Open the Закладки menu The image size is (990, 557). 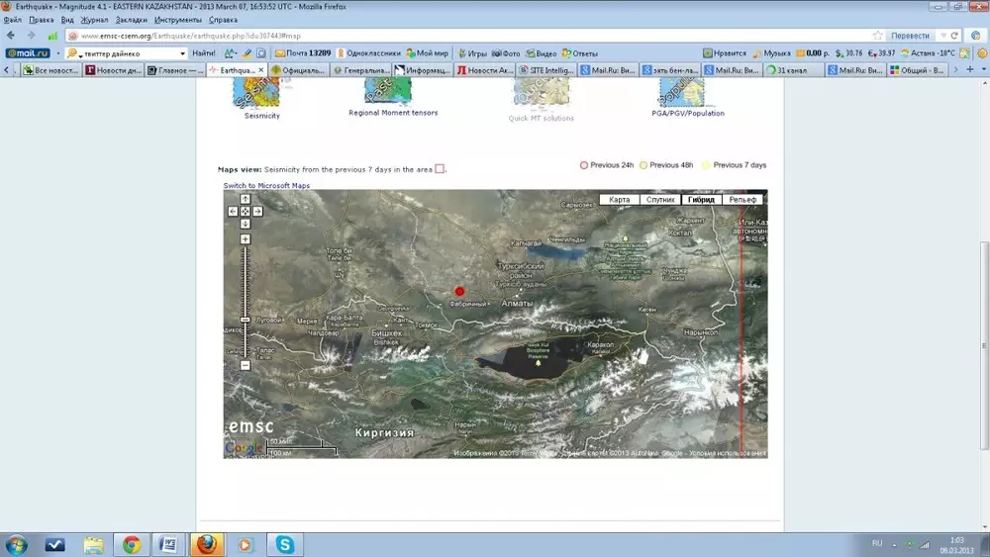pos(131,20)
